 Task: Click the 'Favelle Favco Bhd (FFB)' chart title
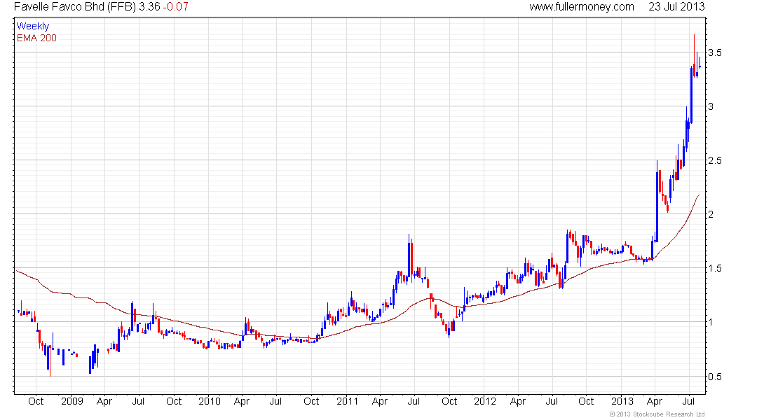tap(75, 7)
